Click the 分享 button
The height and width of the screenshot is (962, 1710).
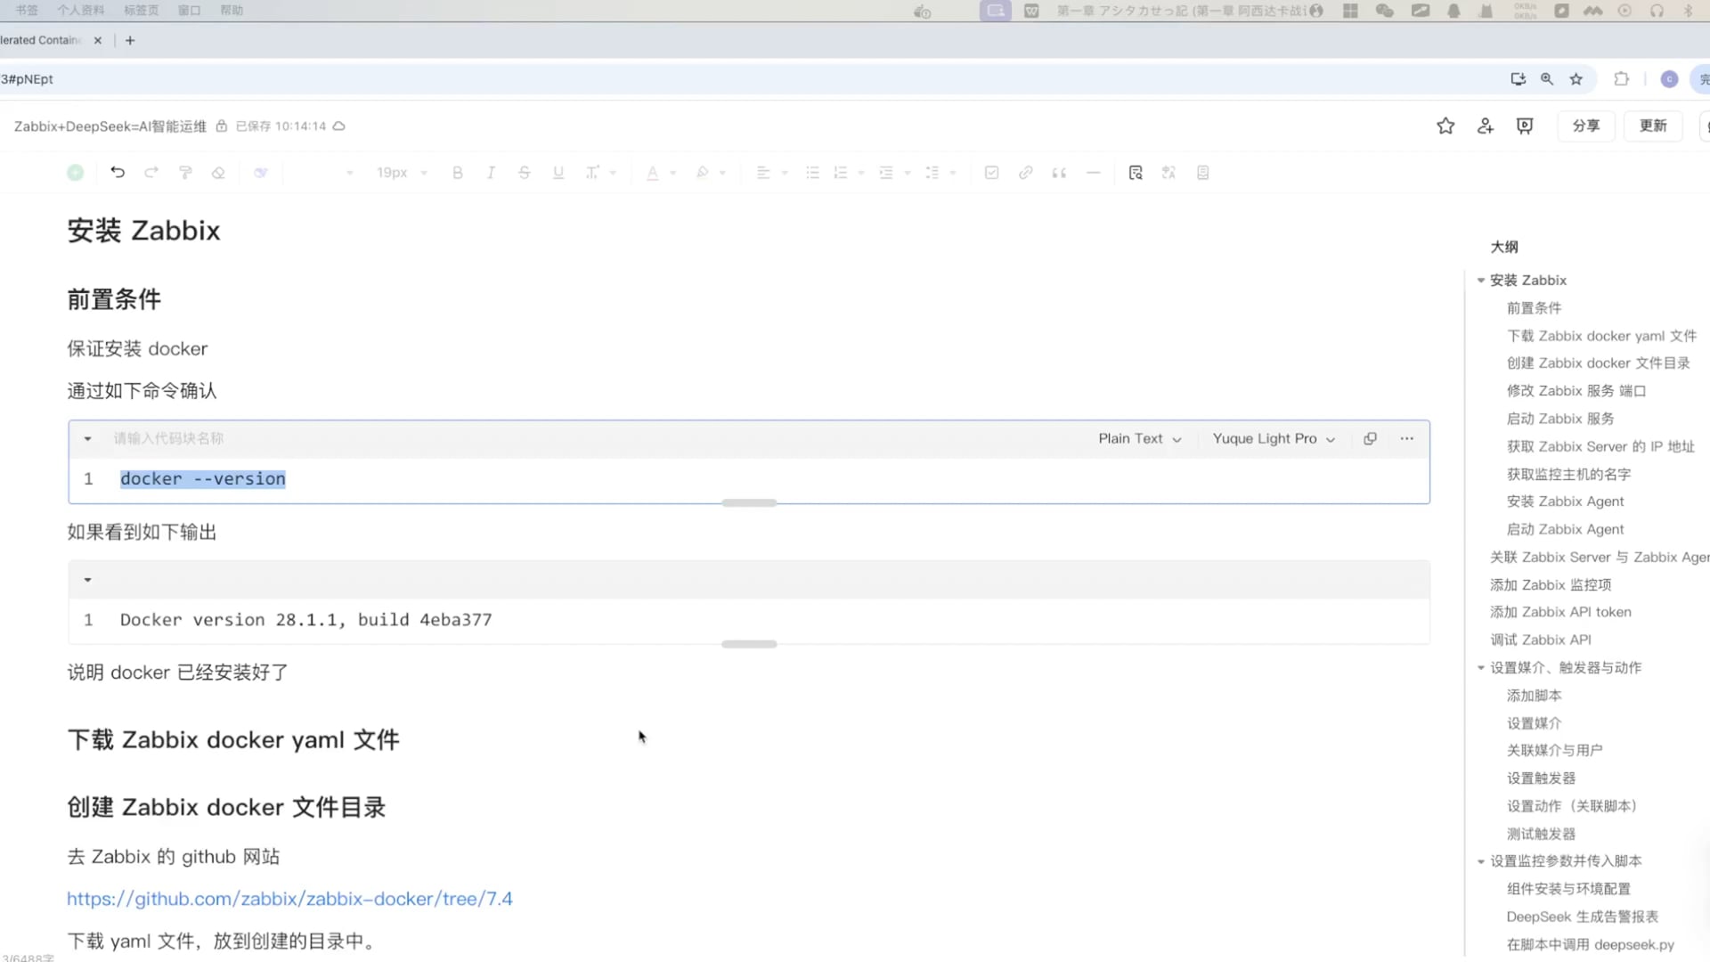[x=1585, y=126]
